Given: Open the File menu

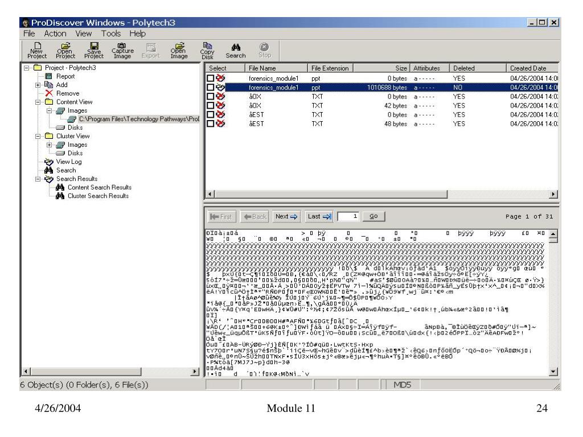Looking at the screenshot, I should click(29, 34).
